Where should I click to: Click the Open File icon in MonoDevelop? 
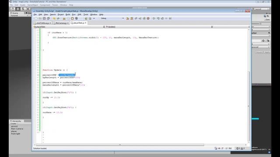pos(40,18)
